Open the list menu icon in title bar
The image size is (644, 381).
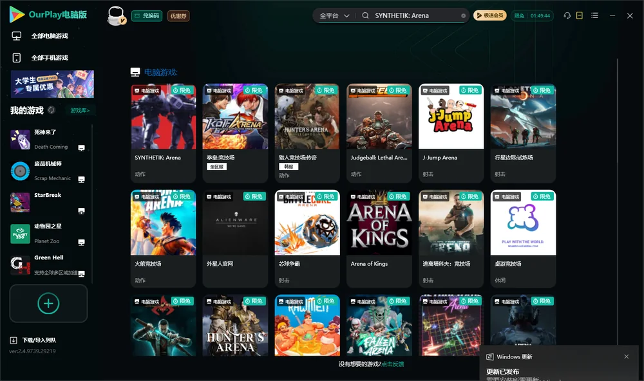pyautogui.click(x=594, y=15)
